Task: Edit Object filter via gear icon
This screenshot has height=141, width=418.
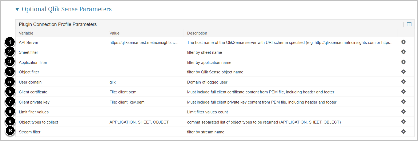Action: (403, 72)
